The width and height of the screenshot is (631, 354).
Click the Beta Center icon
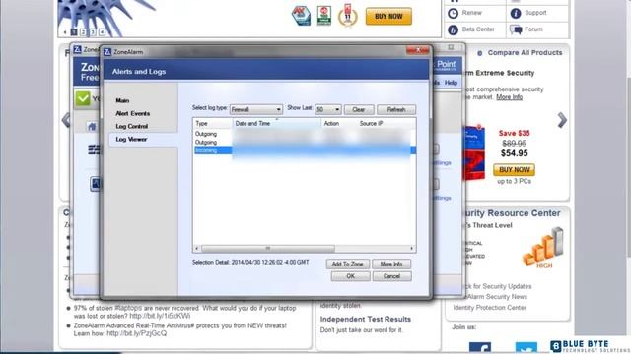(454, 29)
